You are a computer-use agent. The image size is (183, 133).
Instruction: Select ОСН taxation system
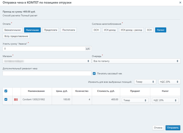(96, 30)
